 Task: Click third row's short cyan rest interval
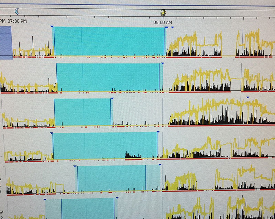[x=82, y=112]
